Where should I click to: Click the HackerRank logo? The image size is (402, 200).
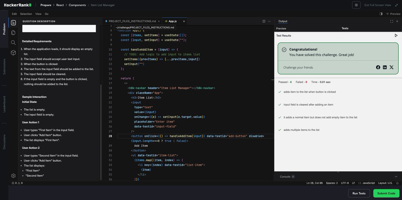(x=17, y=5)
